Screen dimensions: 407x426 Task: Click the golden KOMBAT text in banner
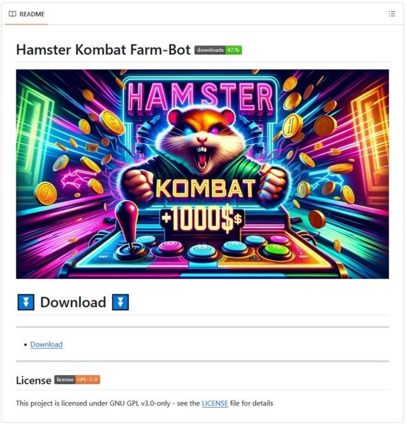click(x=205, y=188)
